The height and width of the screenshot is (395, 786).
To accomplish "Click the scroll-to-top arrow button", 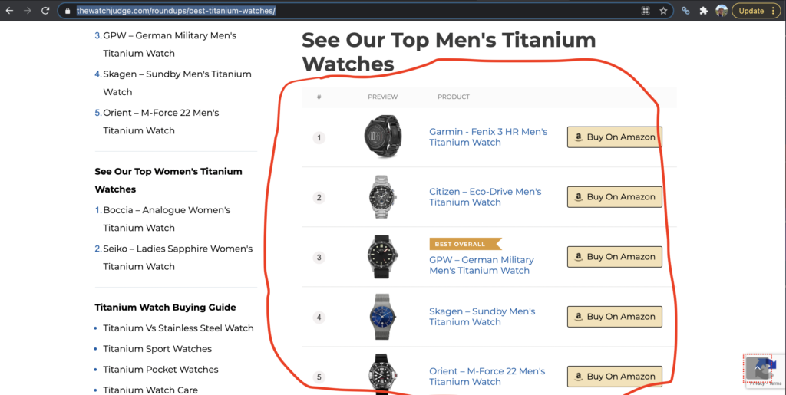I will click(757, 368).
